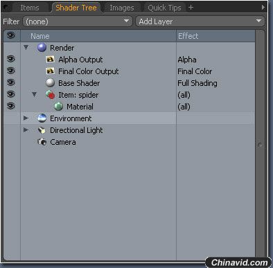Expand the Environment tree node

coord(26,118)
